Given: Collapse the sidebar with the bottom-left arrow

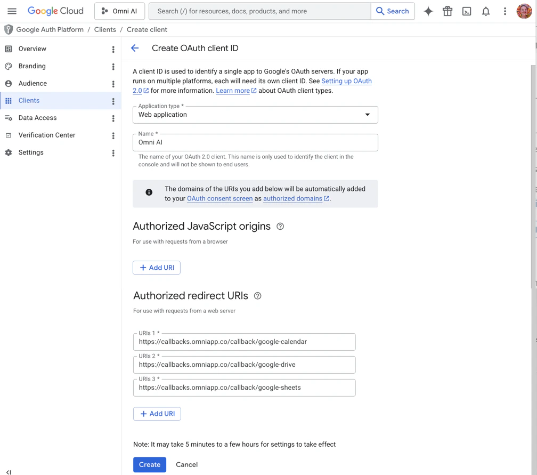Looking at the screenshot, I should (8, 471).
